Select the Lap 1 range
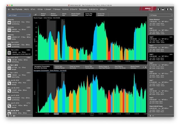180x125 pixels. (161, 31)
